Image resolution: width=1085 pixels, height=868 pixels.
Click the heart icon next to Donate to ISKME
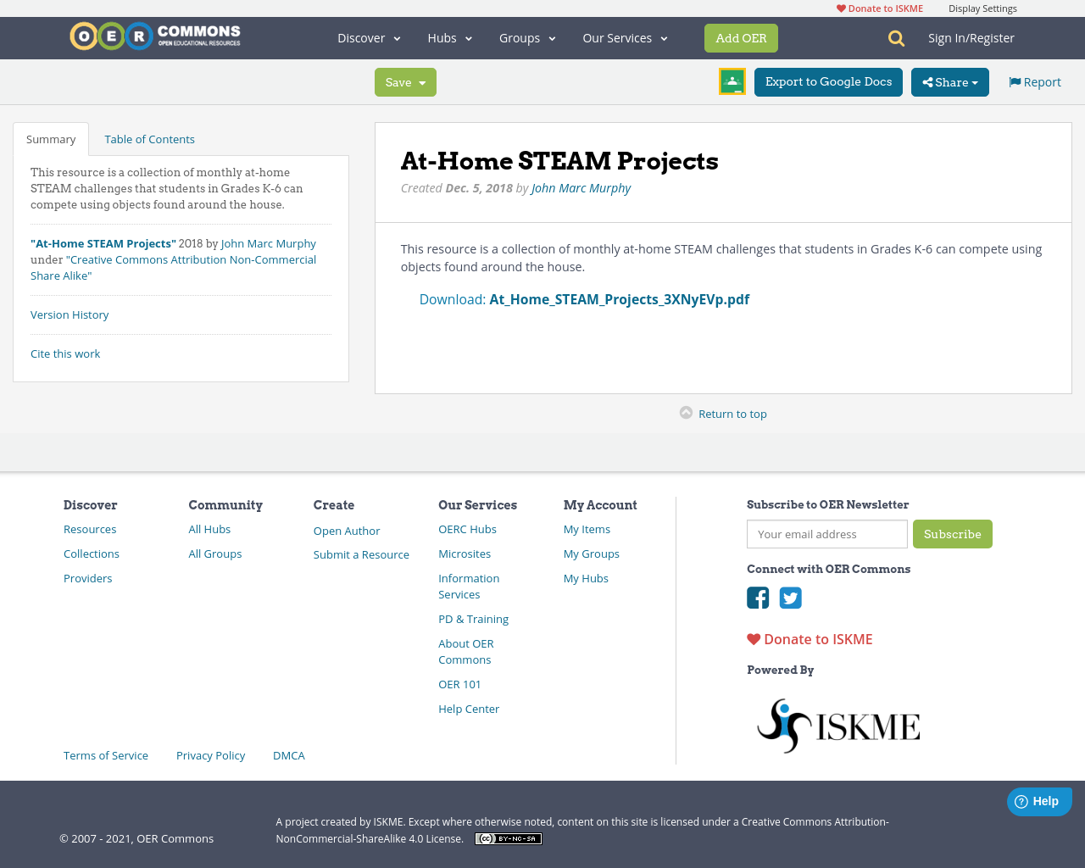click(753, 638)
